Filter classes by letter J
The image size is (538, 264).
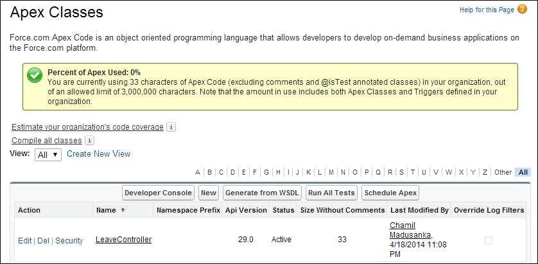pos(297,172)
